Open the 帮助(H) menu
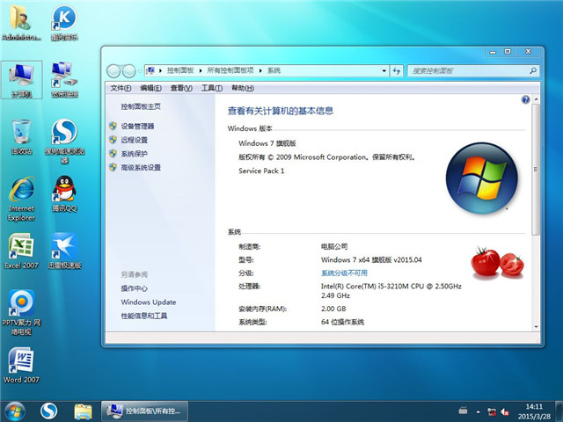This screenshot has width=563, height=422. [x=243, y=88]
